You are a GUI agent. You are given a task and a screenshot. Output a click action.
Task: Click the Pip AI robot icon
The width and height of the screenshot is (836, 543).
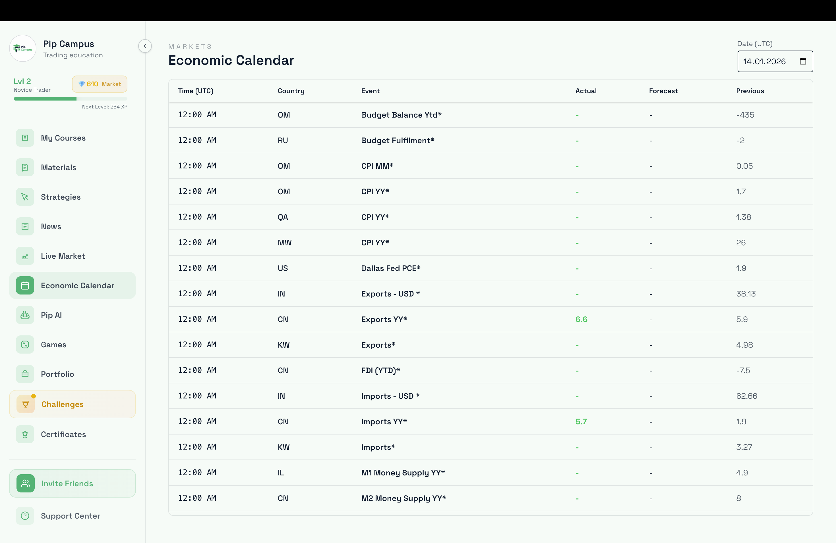[x=25, y=315]
